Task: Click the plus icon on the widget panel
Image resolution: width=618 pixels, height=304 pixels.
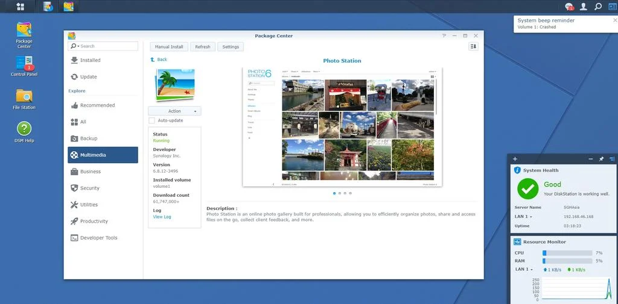Action: coord(515,159)
